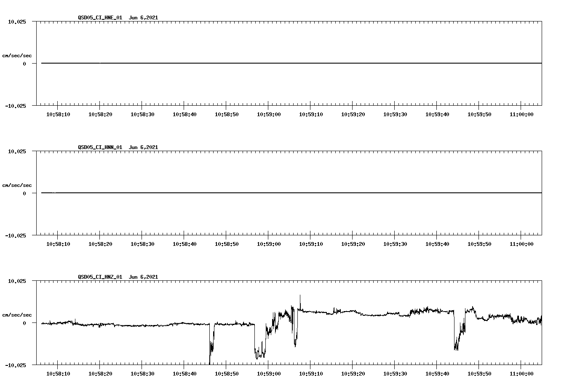Click the 10.025 upper limit on HNZ axis
Screen dimensions: 572x389
click(17, 281)
